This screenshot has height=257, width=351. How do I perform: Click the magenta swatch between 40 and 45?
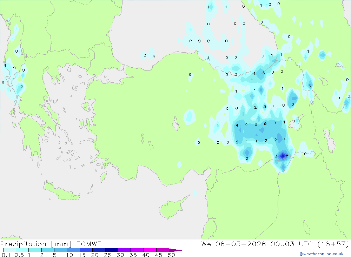150,250
